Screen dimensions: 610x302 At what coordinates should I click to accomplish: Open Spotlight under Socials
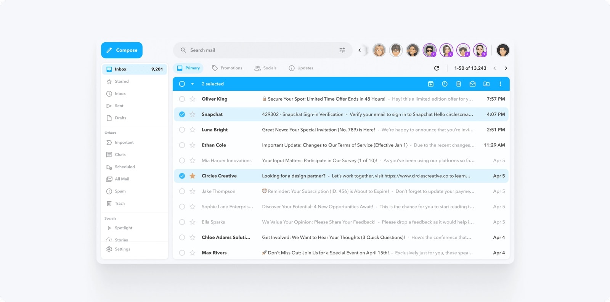(135, 228)
